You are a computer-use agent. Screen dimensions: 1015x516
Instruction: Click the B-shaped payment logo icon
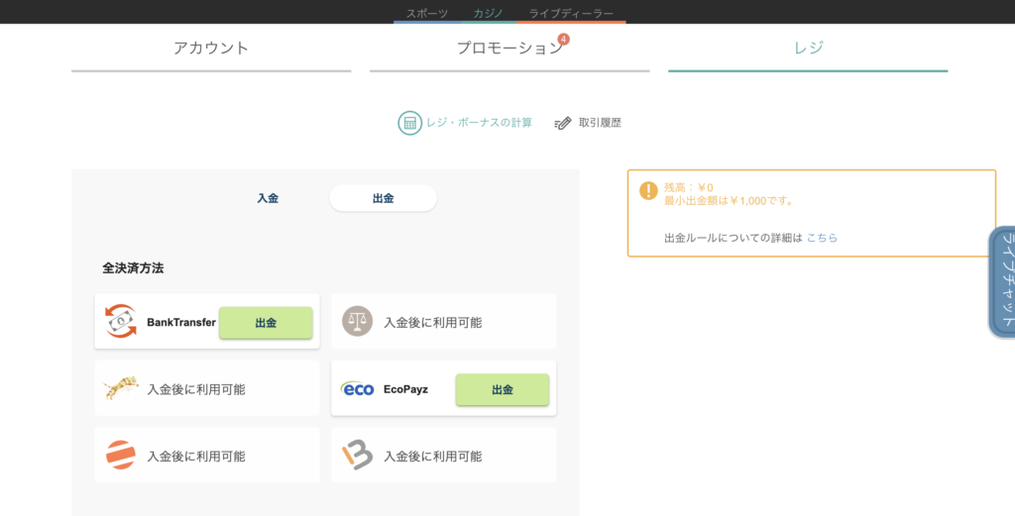(357, 456)
